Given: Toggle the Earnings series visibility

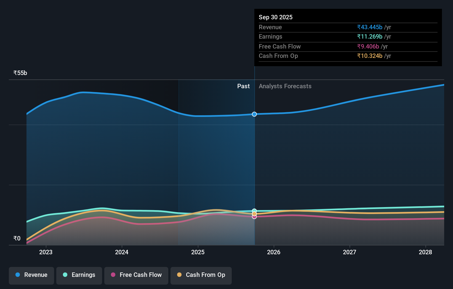Looking at the screenshot, I should 79,275.
